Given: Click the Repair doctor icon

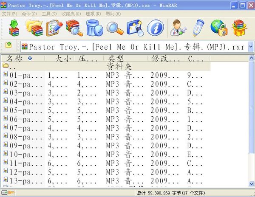Looking at the screenshot, I should point(178,28).
